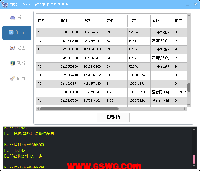The width and height of the screenshot is (200, 171).
Task: Click code cell 109073624
Action: pyautogui.click(x=139, y=101)
